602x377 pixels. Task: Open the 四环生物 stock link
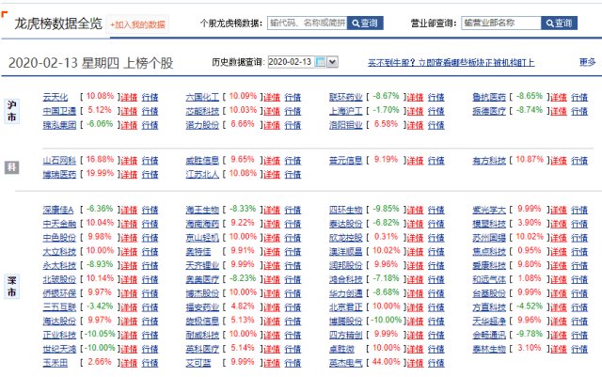point(345,210)
